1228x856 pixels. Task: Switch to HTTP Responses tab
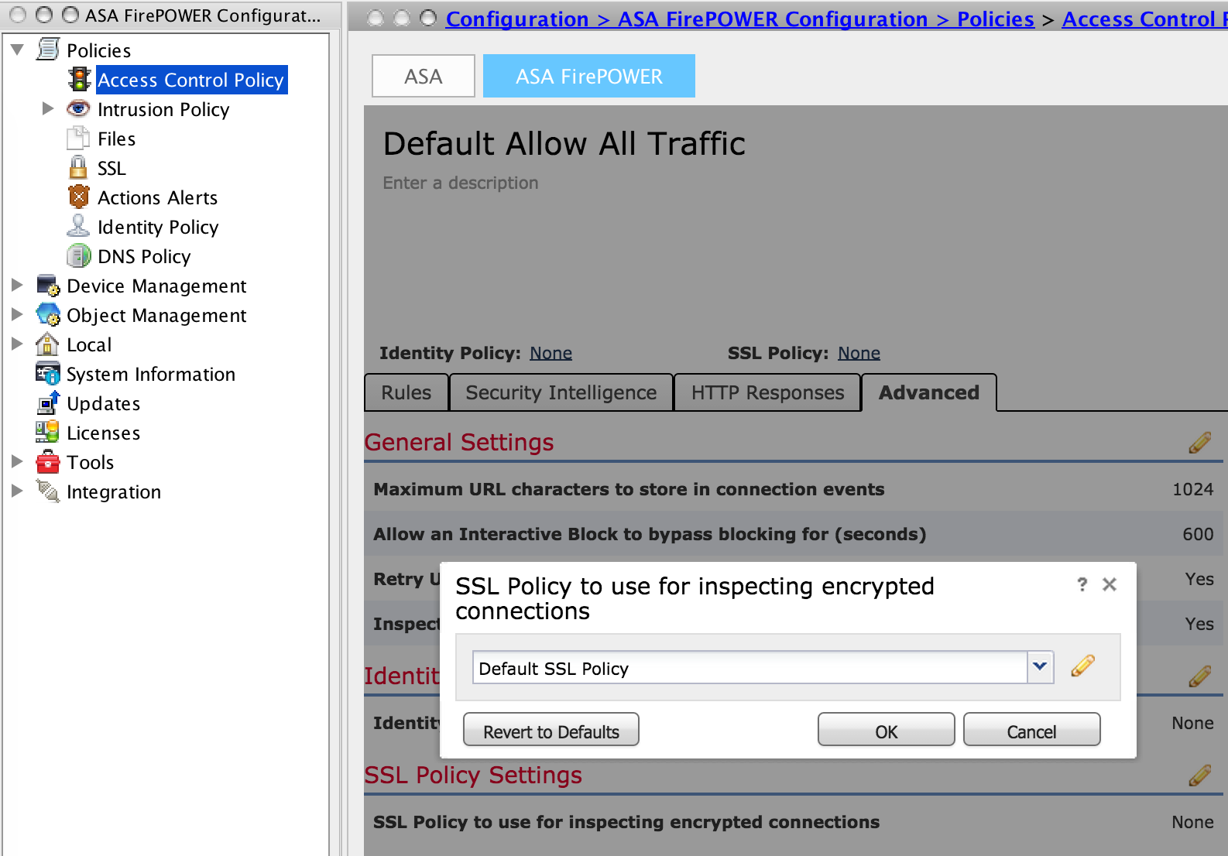pyautogui.click(x=767, y=392)
